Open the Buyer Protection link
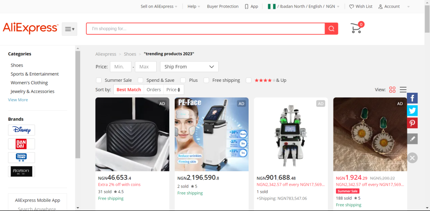430x211 pixels. coord(223,7)
